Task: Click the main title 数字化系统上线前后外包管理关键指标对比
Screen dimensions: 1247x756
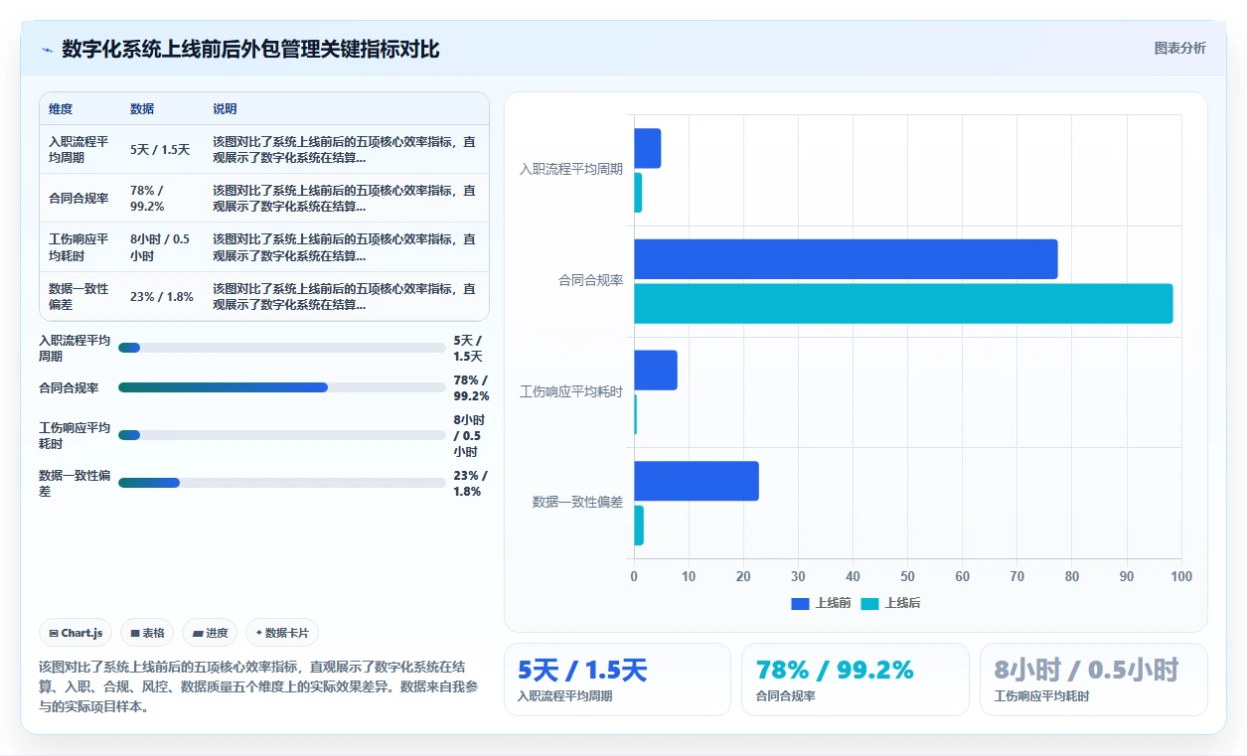Action: (250, 50)
